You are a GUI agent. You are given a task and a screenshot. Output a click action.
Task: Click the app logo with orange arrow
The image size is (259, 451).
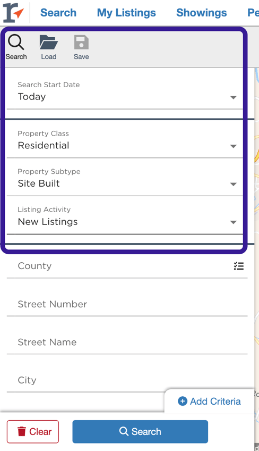tap(13, 13)
